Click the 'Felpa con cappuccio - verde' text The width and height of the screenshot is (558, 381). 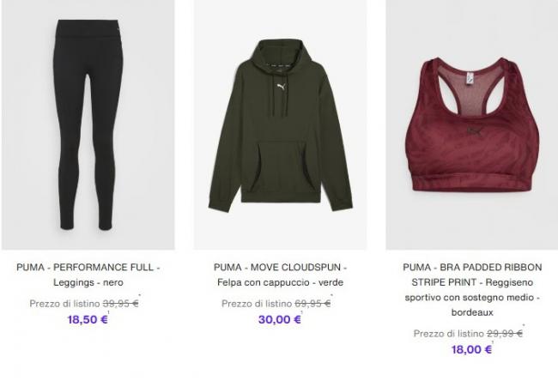281,282
